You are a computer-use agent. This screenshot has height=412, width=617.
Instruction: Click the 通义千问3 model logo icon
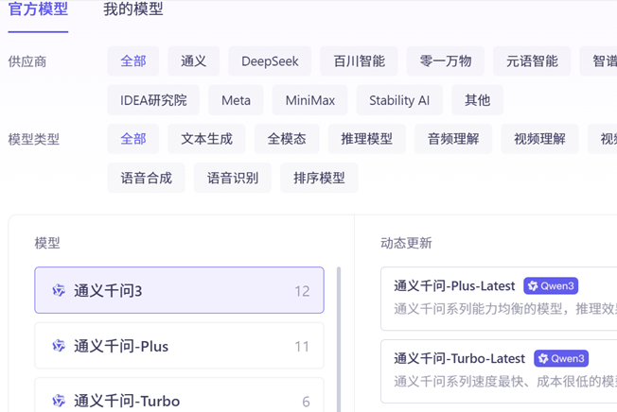coord(59,291)
